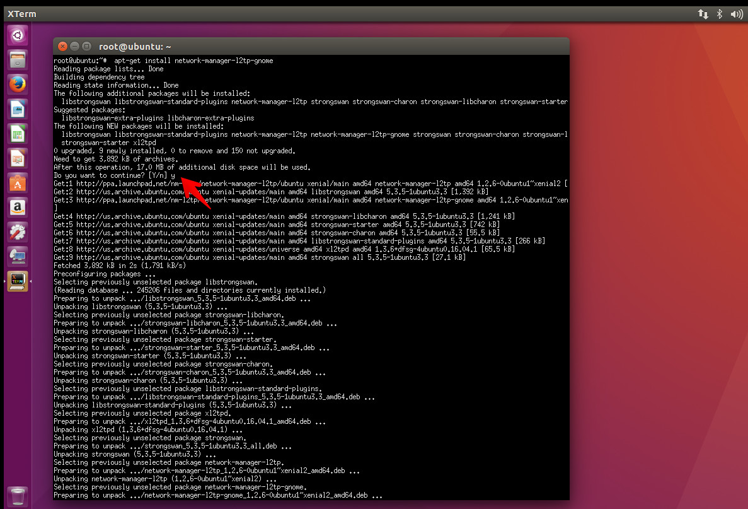Open the Bluetooth indicator menu

[720, 14]
